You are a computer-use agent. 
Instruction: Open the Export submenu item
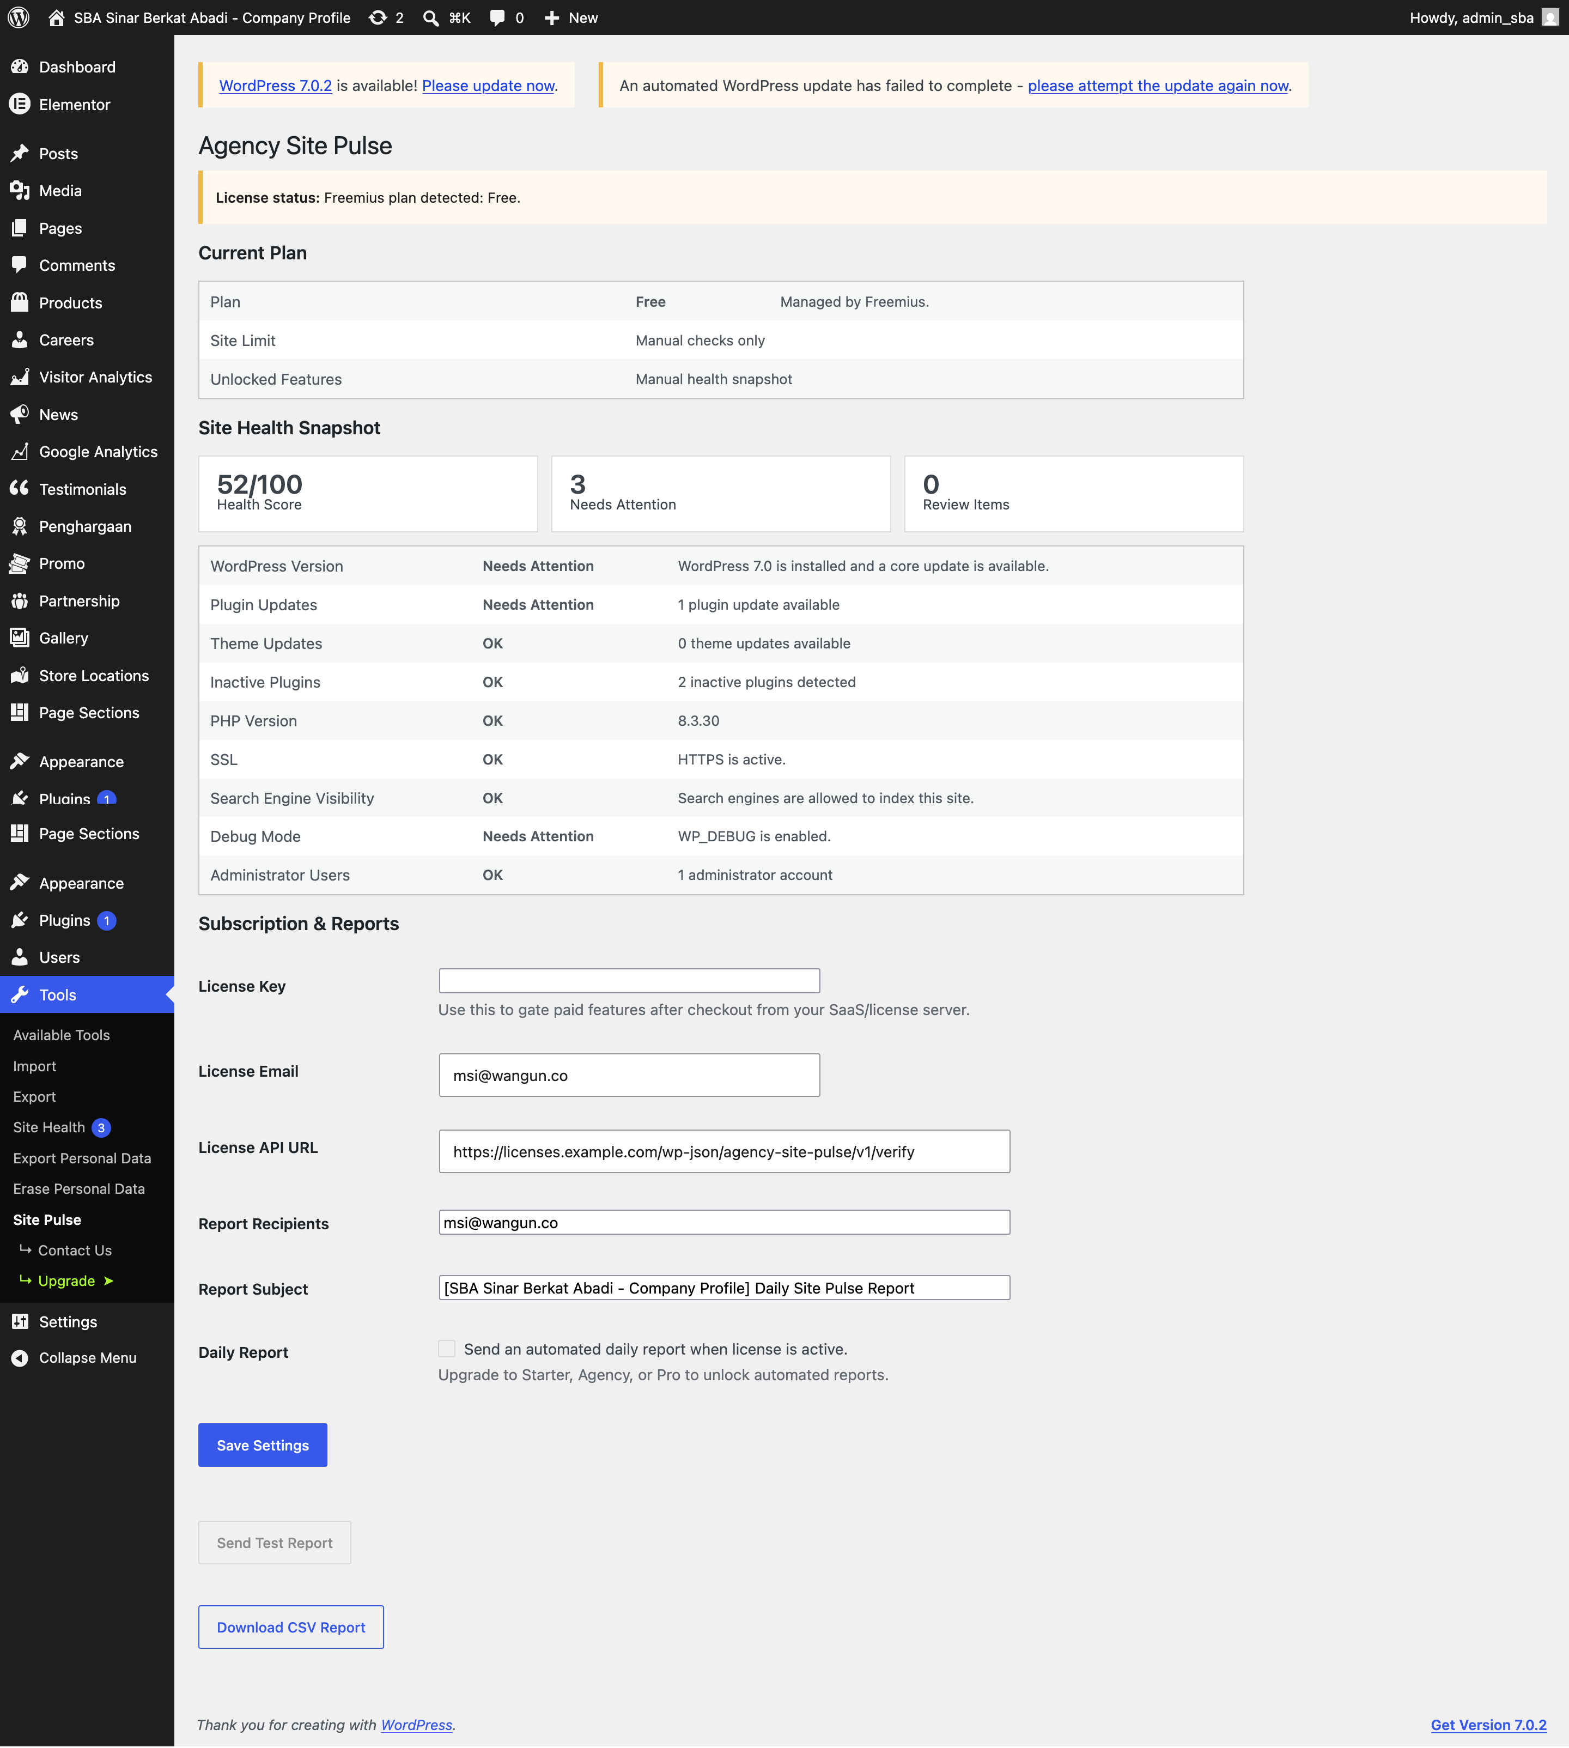[34, 1097]
